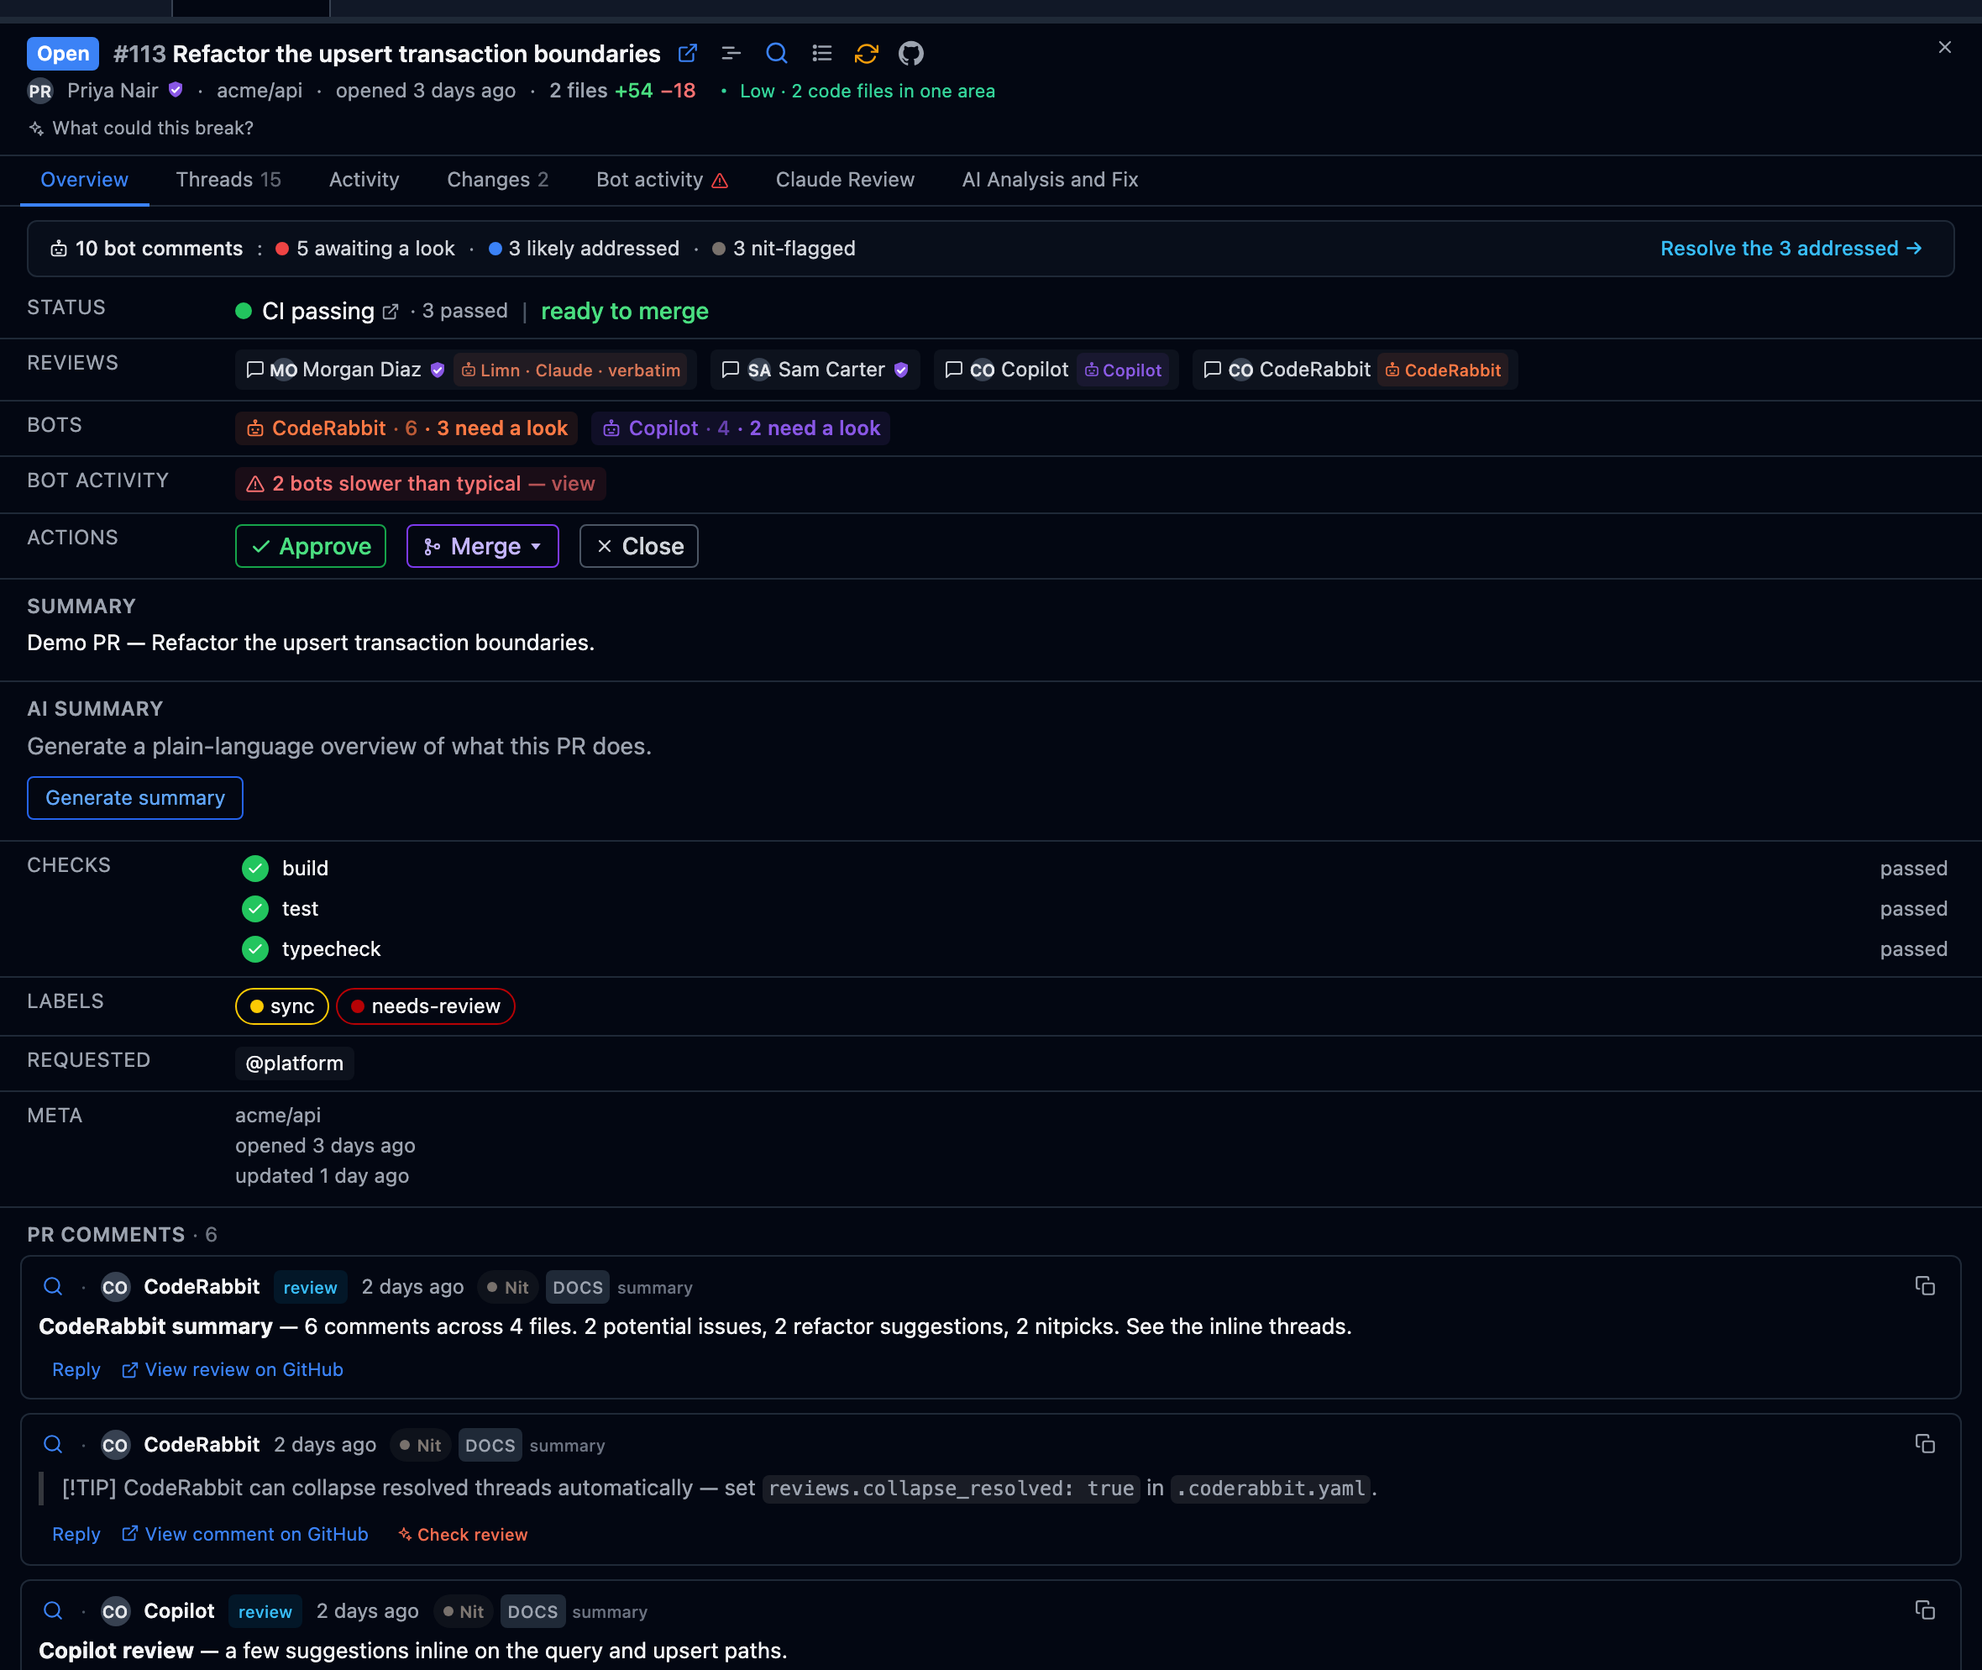View '2 bots slower than typical' warning
This screenshot has height=1670, width=1982.
click(x=420, y=484)
